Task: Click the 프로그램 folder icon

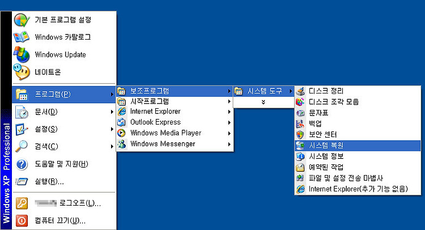Action: tap(22, 95)
